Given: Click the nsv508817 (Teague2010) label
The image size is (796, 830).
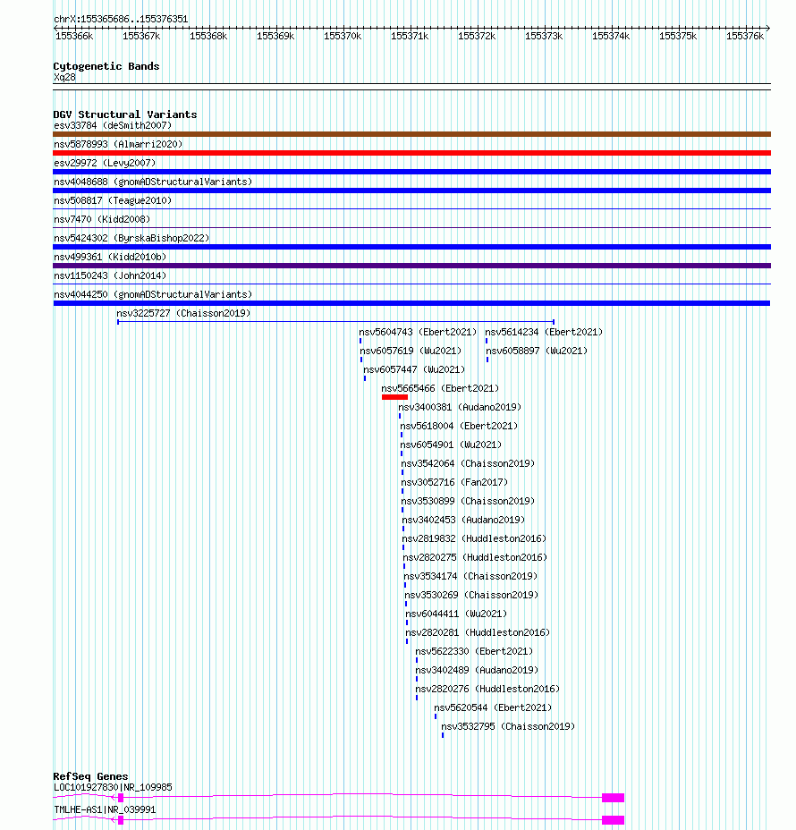Looking at the screenshot, I should (113, 200).
